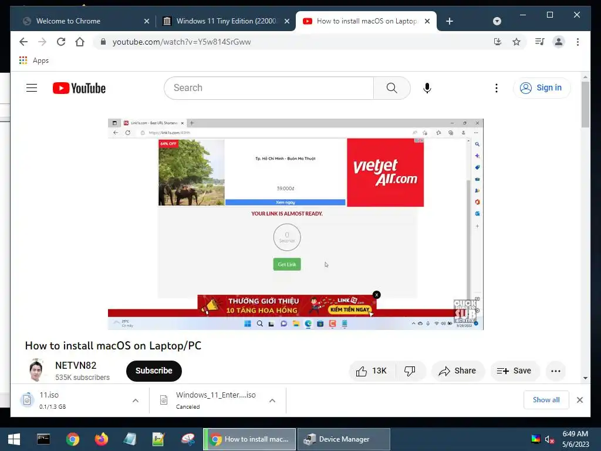Focus the Chrome address bar URL
This screenshot has height=451, width=601.
182,42
